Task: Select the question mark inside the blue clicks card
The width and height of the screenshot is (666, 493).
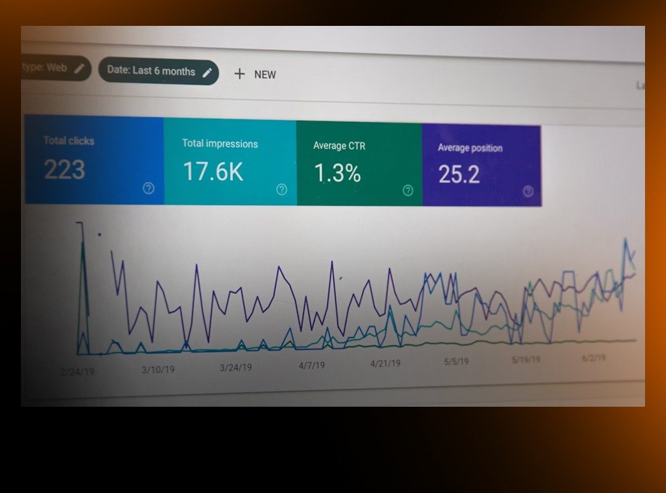Action: pyautogui.click(x=148, y=189)
